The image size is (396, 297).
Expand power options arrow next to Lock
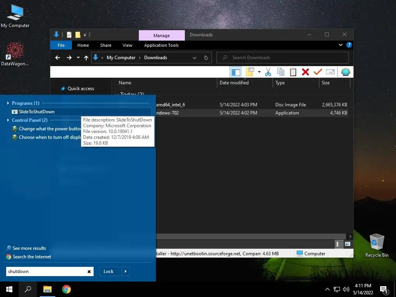(126, 271)
